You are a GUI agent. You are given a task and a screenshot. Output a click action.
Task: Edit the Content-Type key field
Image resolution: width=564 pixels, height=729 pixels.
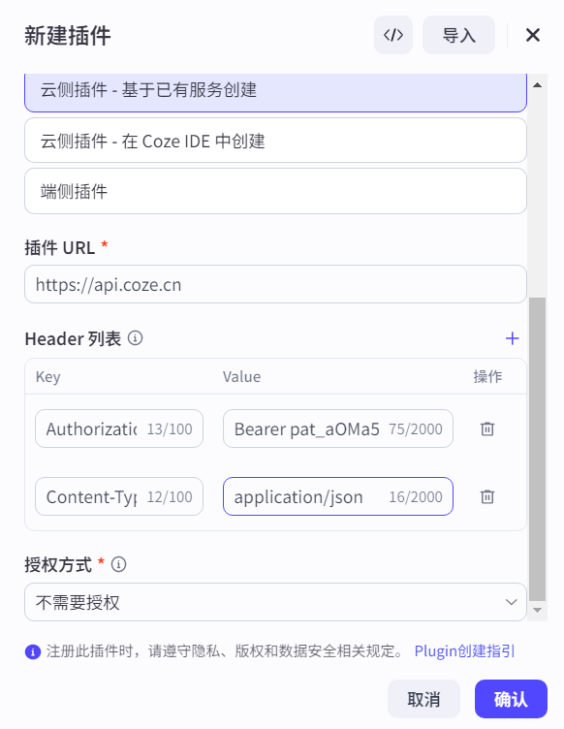click(119, 496)
